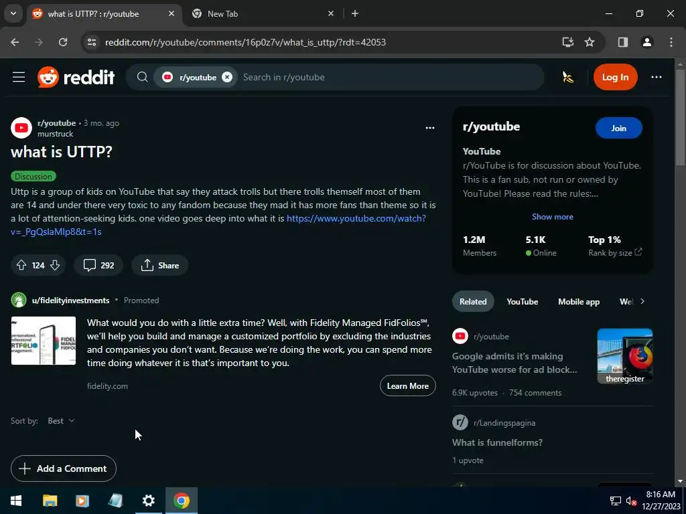The image size is (686, 514).
Task: Expand the Sort by Best dropdown
Action: pos(61,421)
